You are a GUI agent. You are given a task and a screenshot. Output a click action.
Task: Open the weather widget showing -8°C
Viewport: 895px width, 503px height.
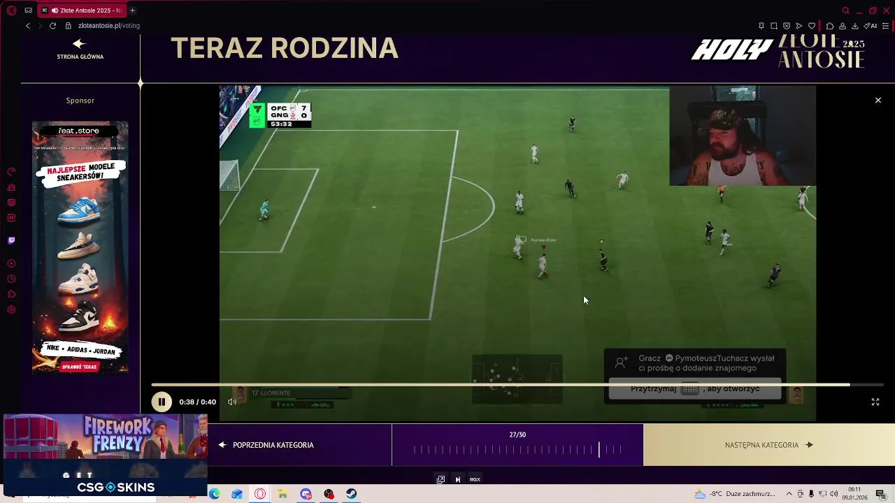[735, 494]
